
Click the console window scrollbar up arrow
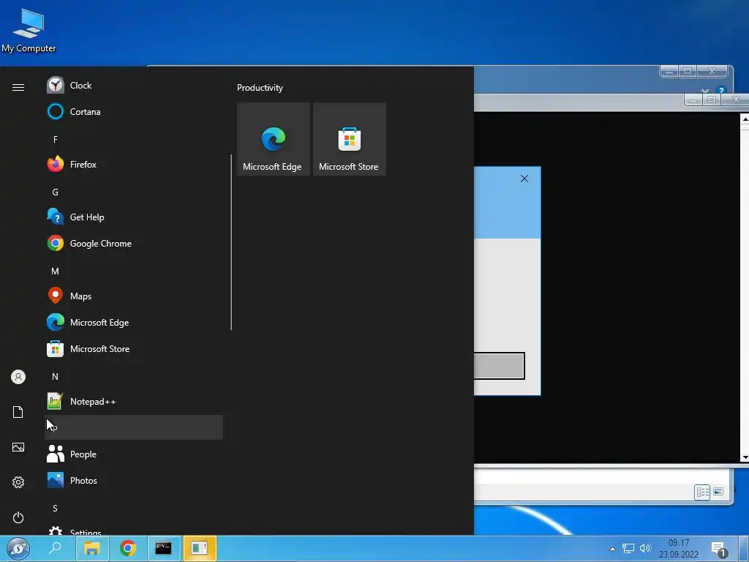click(x=745, y=119)
